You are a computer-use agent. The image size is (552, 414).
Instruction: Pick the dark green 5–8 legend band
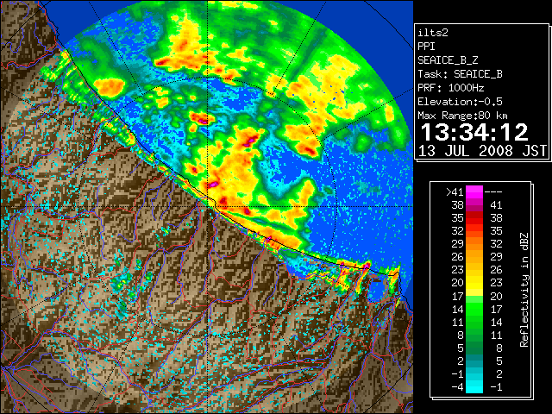(x=474, y=348)
